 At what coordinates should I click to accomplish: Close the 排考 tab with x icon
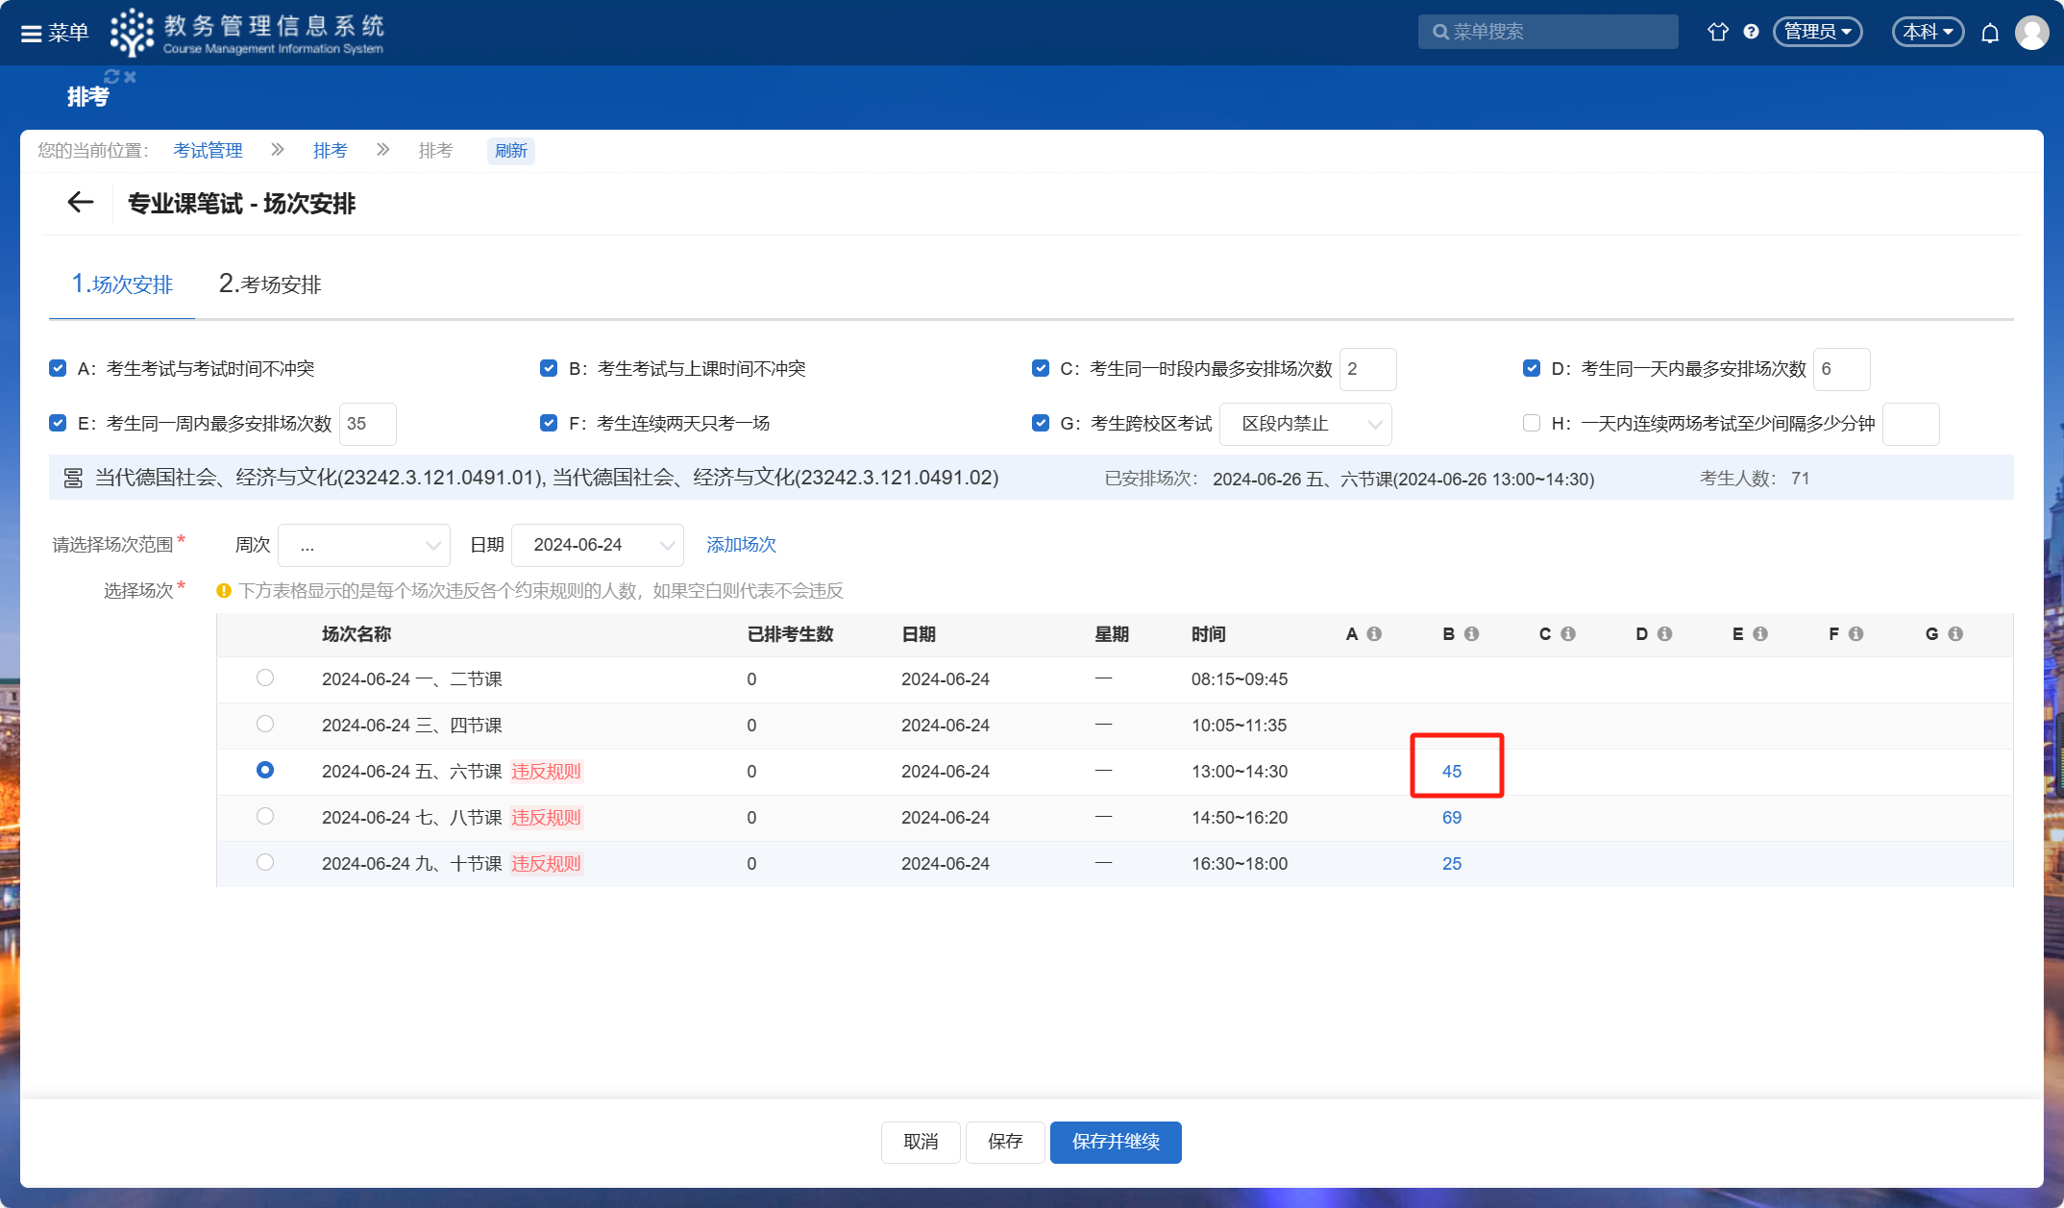[x=131, y=77]
